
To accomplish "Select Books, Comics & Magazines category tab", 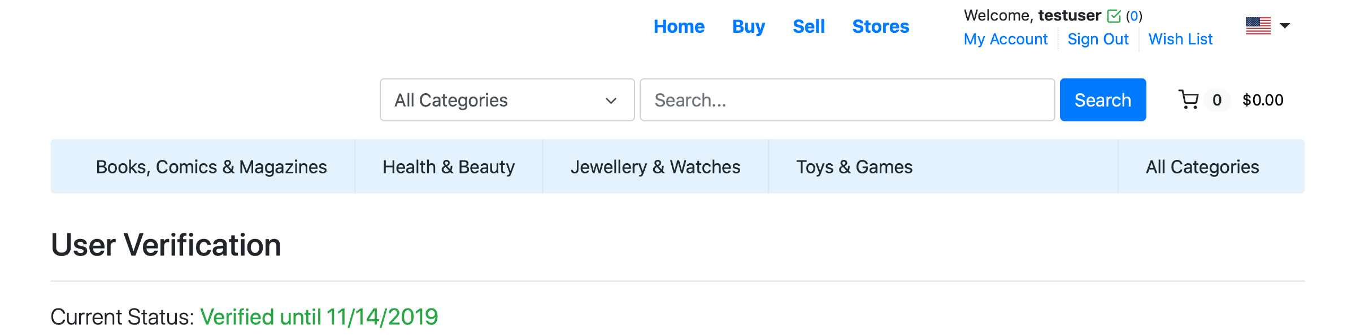I will (211, 167).
